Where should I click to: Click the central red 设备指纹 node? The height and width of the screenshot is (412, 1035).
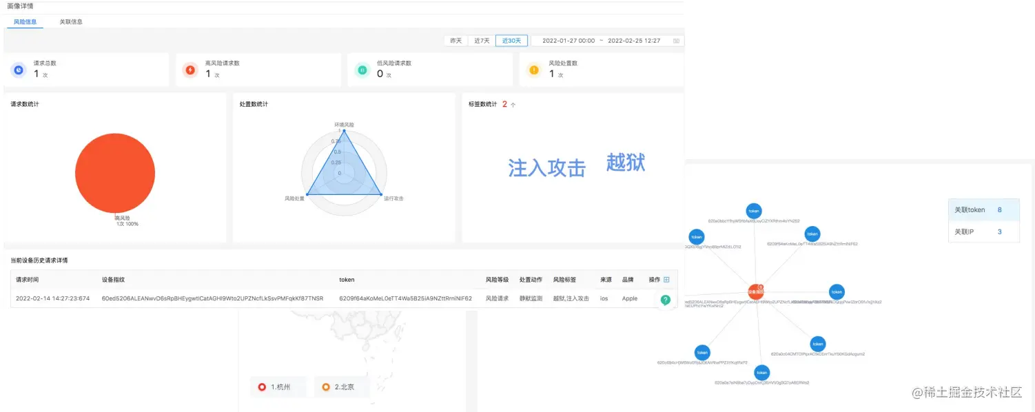tap(756, 292)
